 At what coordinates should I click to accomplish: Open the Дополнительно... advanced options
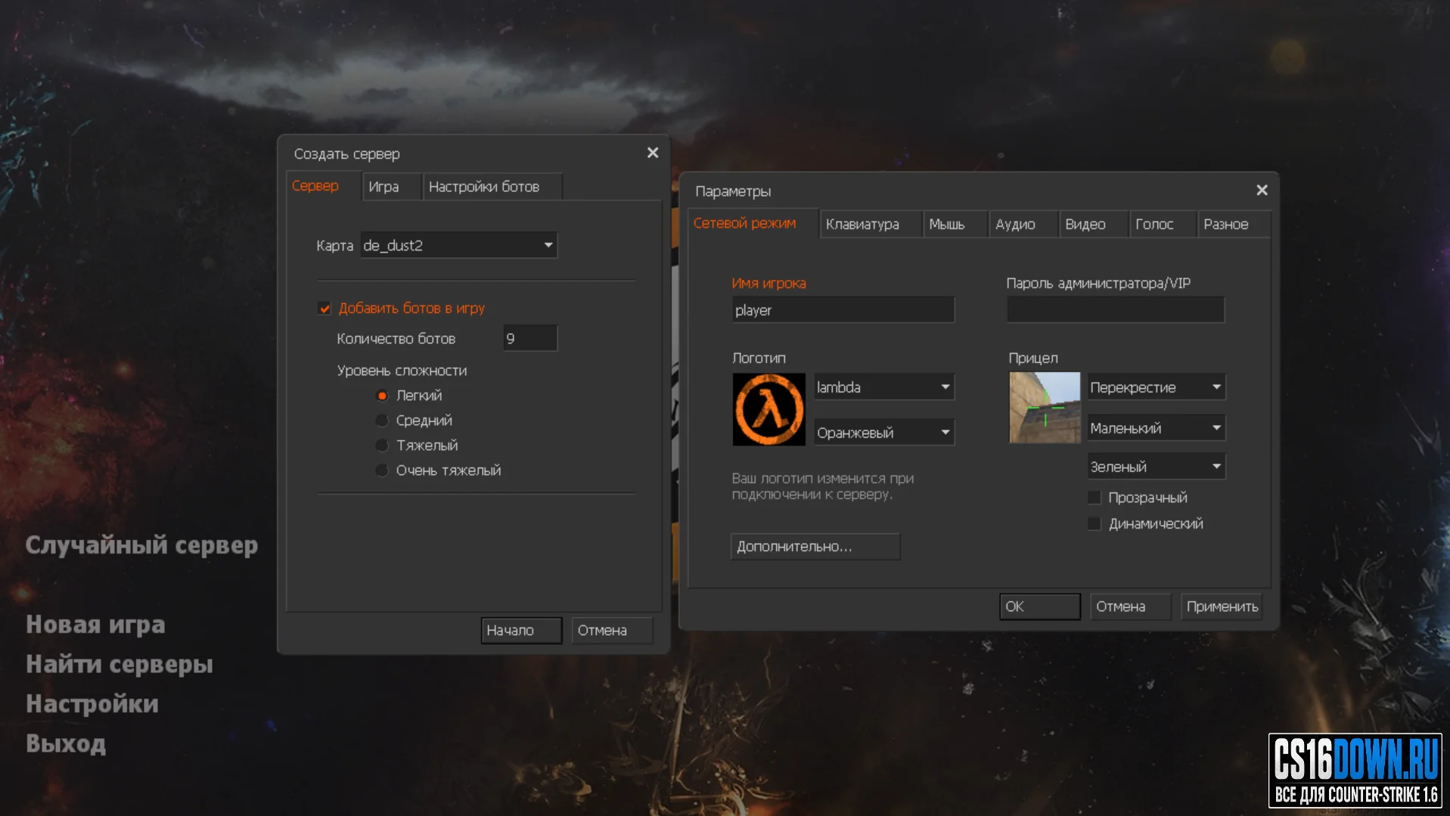click(815, 546)
